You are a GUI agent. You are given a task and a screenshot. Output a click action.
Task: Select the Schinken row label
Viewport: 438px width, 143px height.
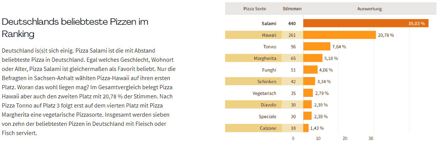(x=267, y=82)
